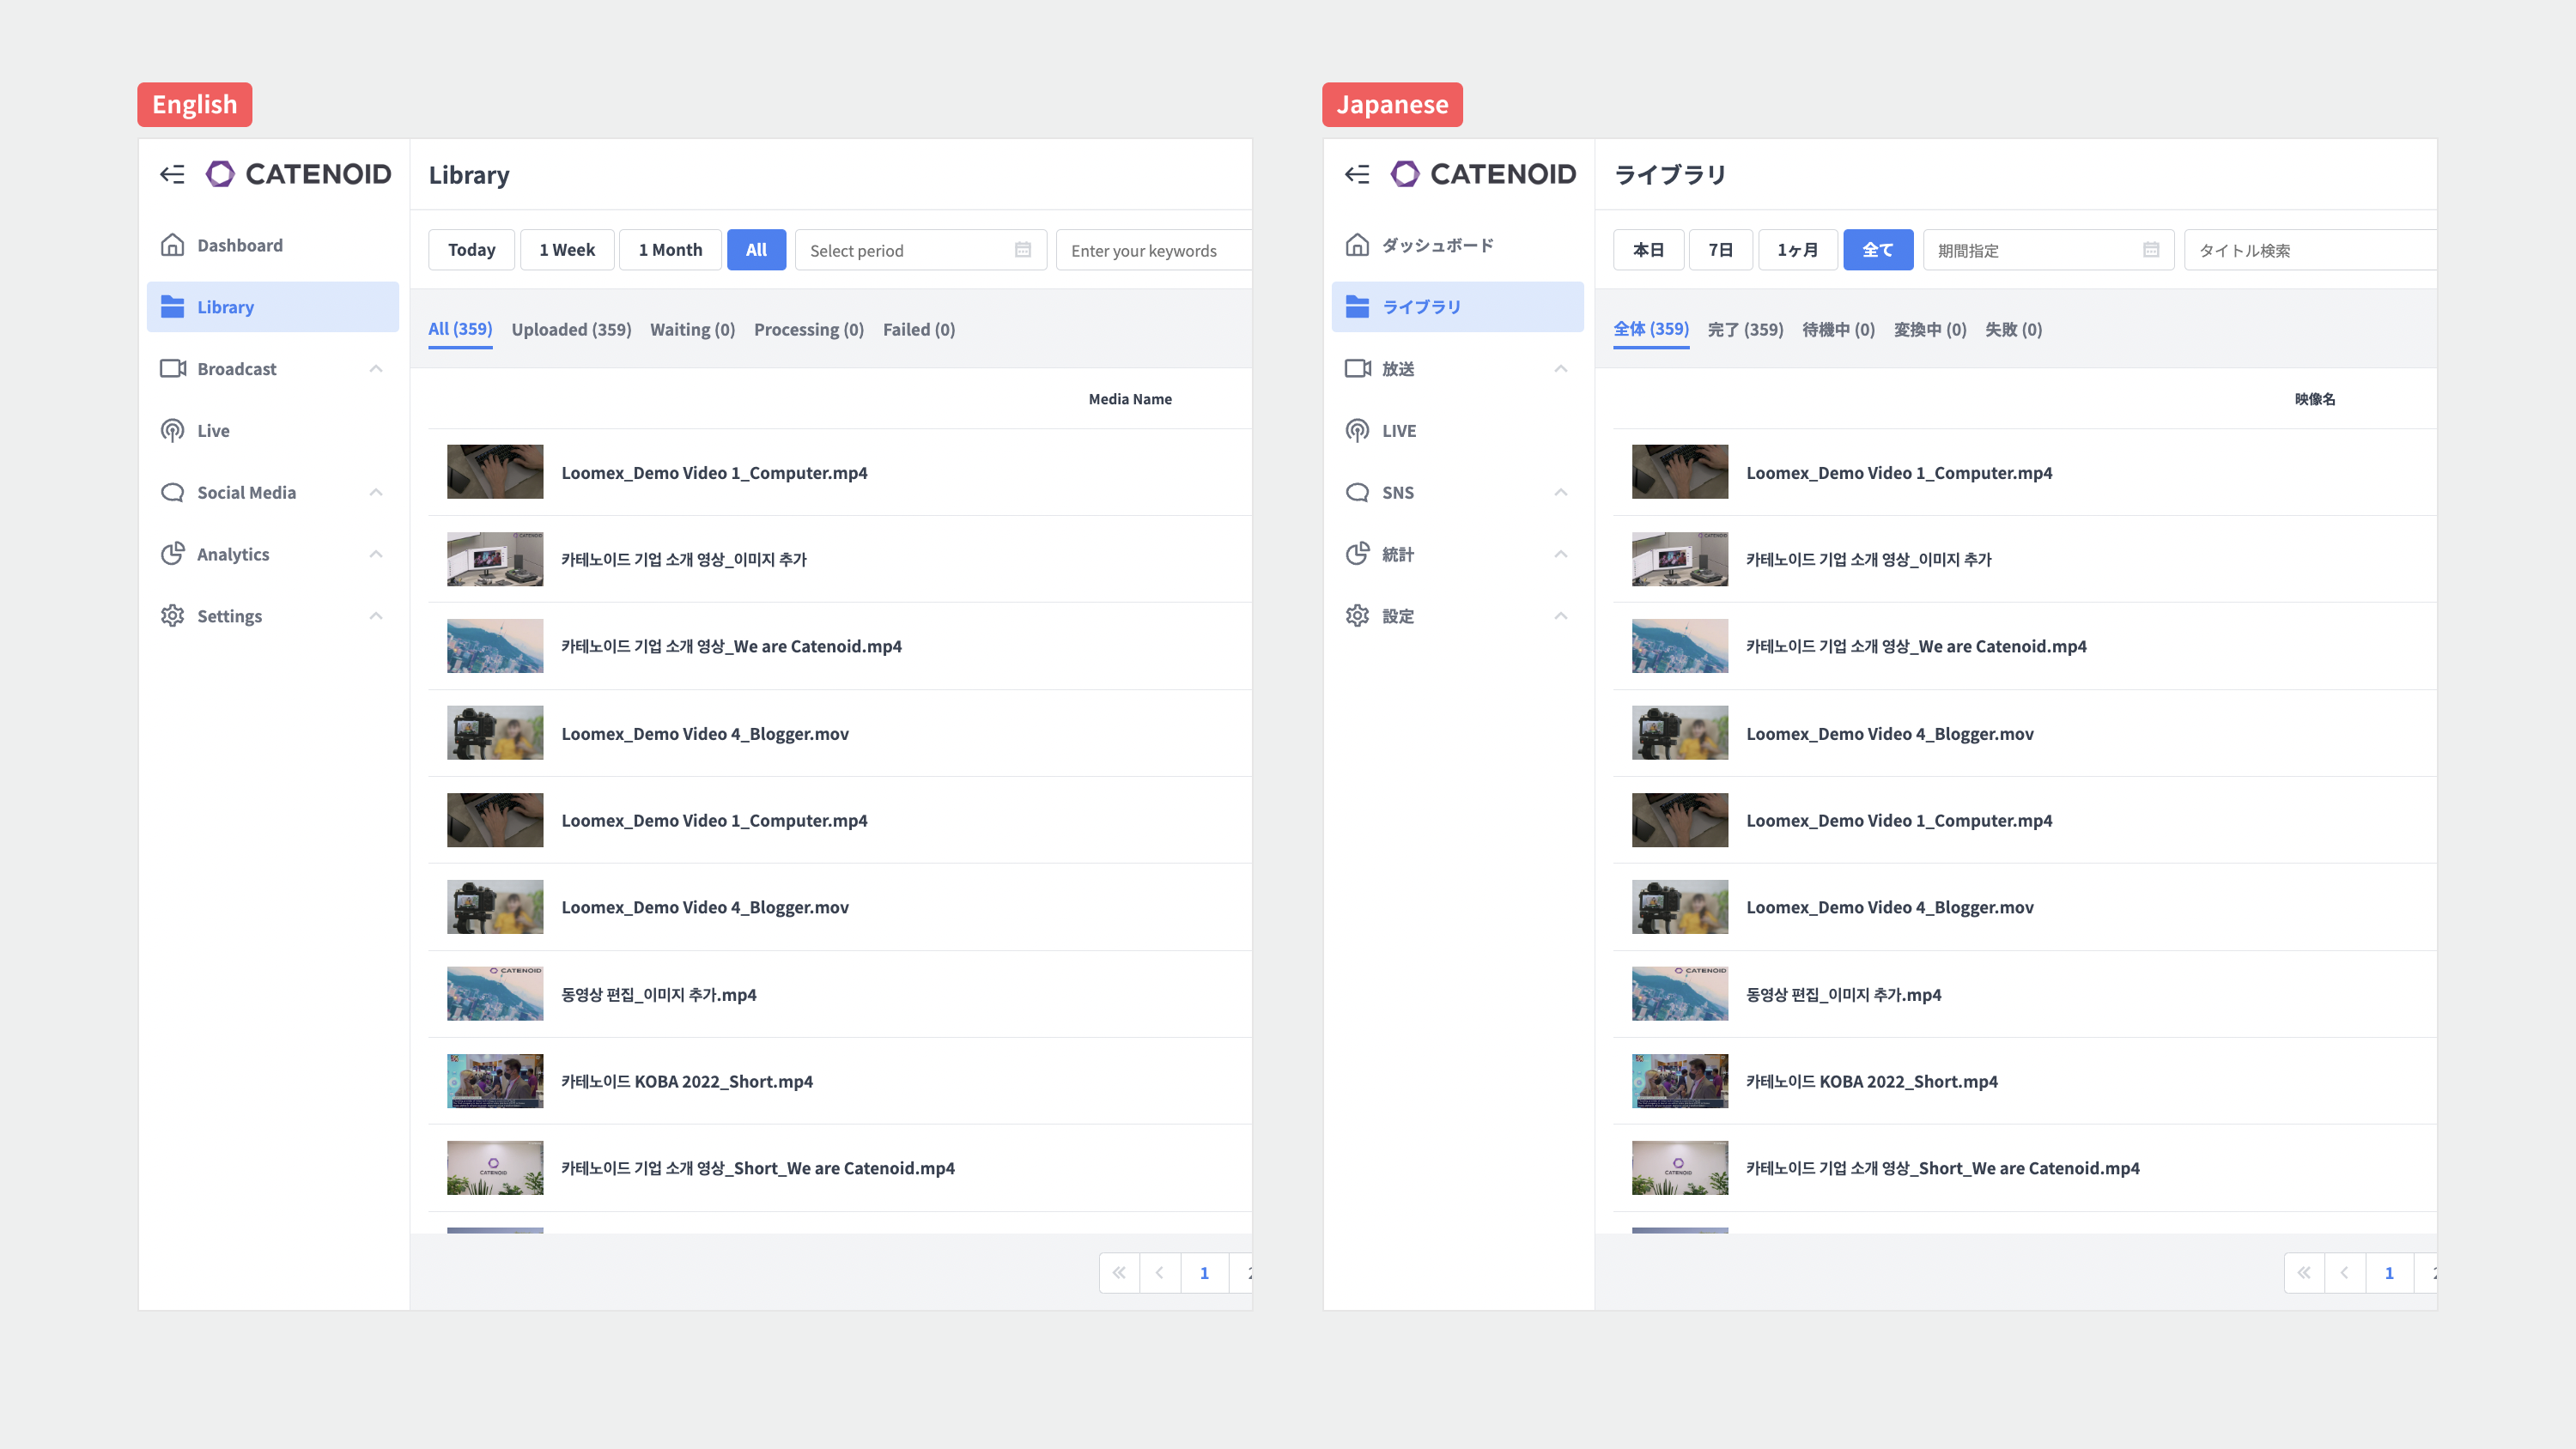Click the calendar icon in 期間指定 field
This screenshot has height=1449, width=2576.
2150,250
